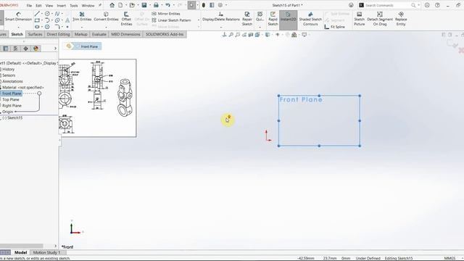
Task: Click the Print icon
Action: click(x=156, y=5)
